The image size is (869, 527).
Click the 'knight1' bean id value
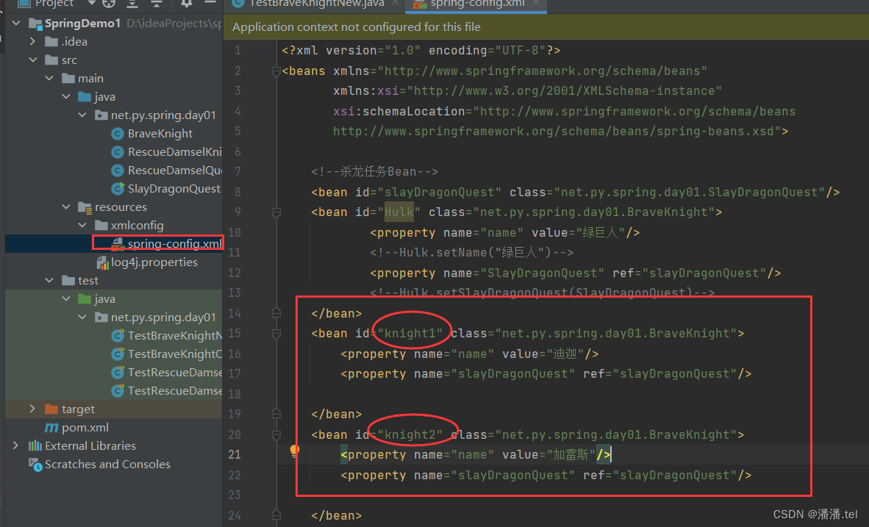click(x=410, y=333)
